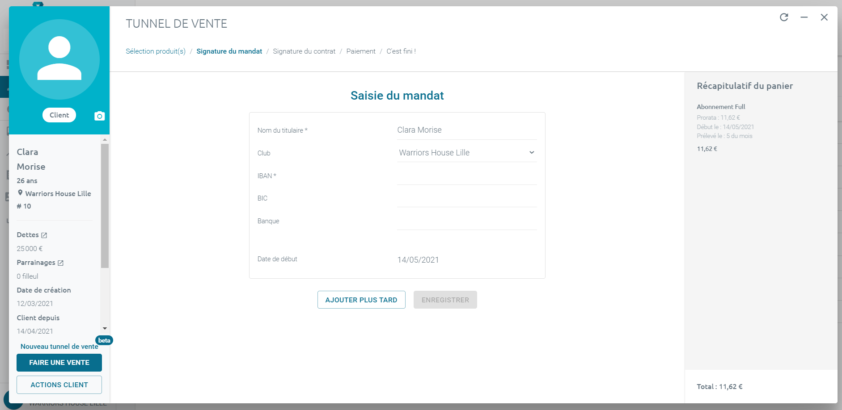Select the Signature du contrat step
The image size is (842, 410).
[x=304, y=51]
